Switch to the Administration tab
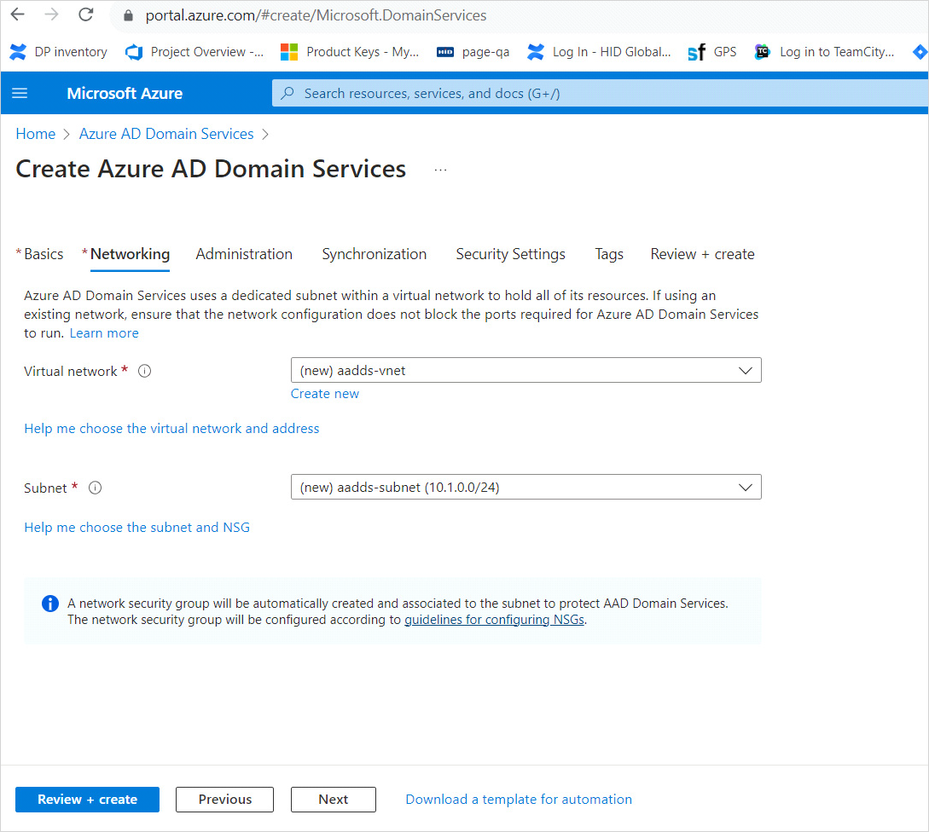This screenshot has height=832, width=929. coord(244,254)
